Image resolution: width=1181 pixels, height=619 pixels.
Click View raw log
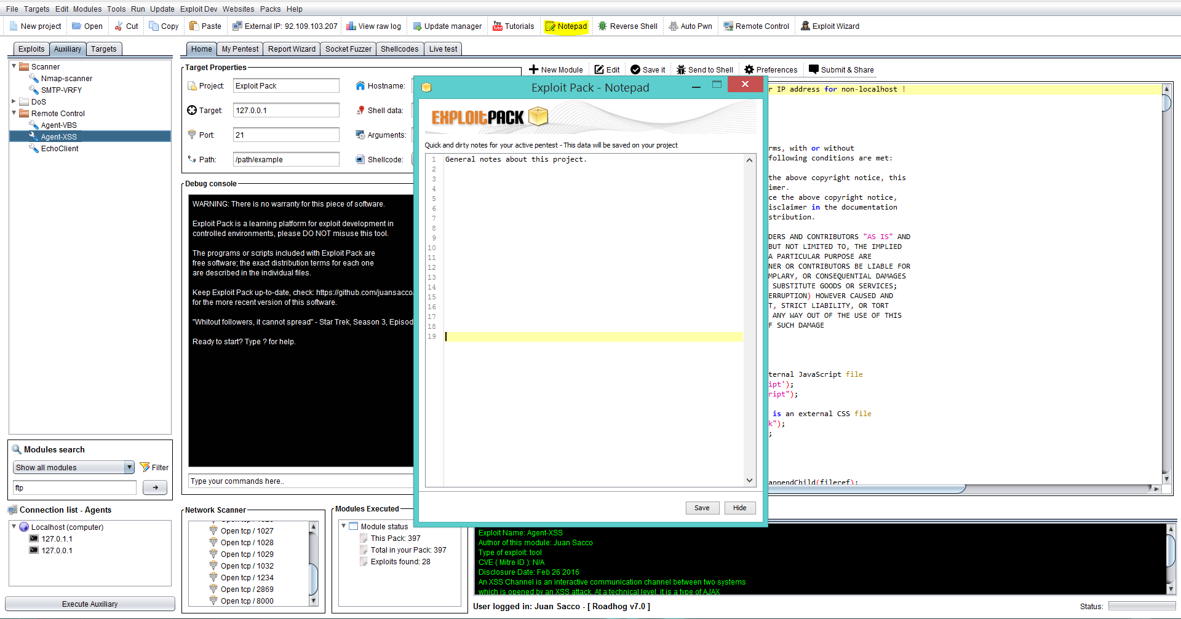[373, 26]
